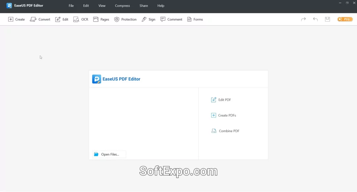Open the Forms tool
The width and height of the screenshot is (357, 192).
point(195,19)
